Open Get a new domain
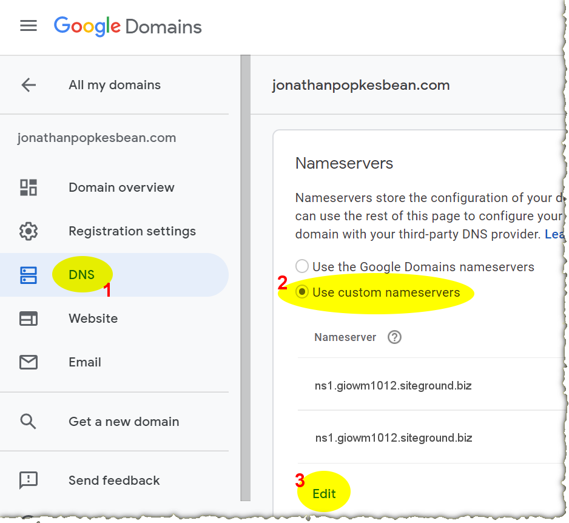 click(x=124, y=422)
